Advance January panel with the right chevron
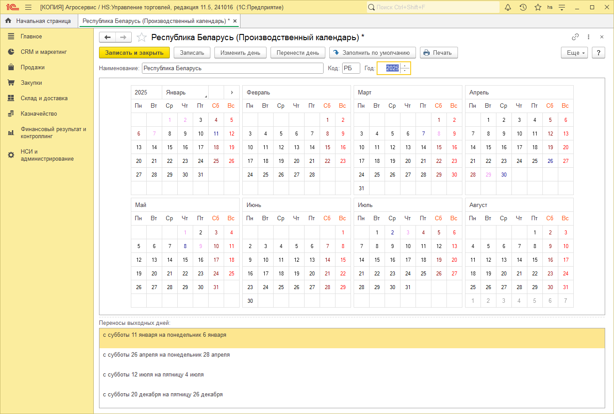Viewport: 614px width, 414px height. tap(232, 92)
